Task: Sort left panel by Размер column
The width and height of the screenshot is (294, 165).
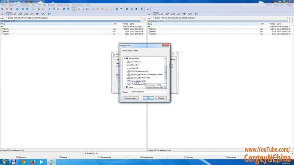Action: pyautogui.click(x=125, y=24)
